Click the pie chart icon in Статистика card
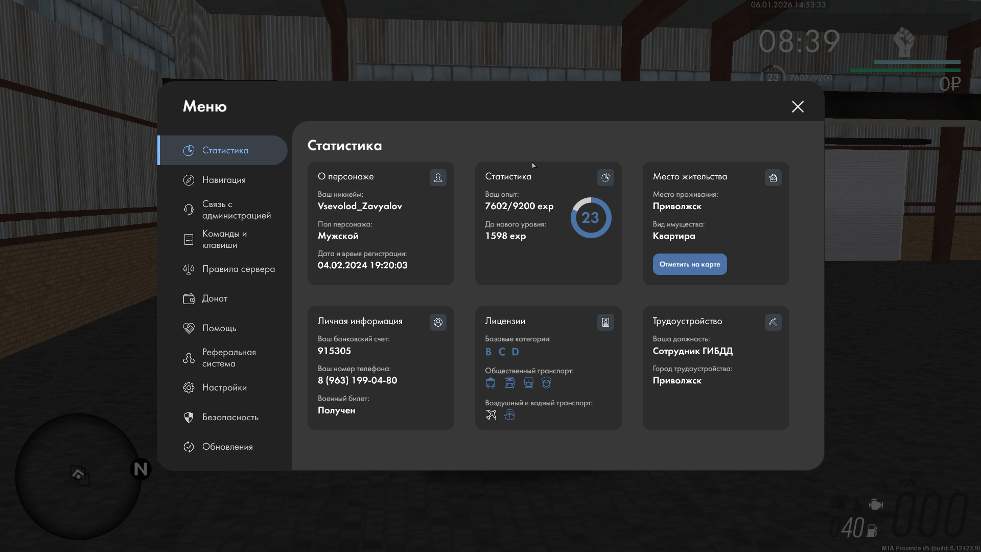 click(x=605, y=177)
